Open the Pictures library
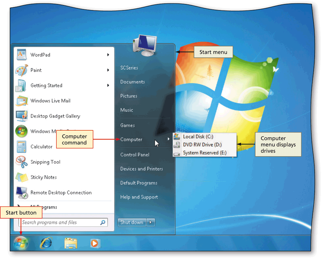 click(128, 96)
